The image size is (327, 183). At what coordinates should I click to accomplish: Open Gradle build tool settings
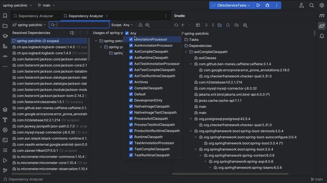(x=245, y=25)
